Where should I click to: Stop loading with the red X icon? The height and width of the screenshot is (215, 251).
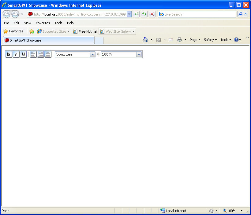[152, 14]
